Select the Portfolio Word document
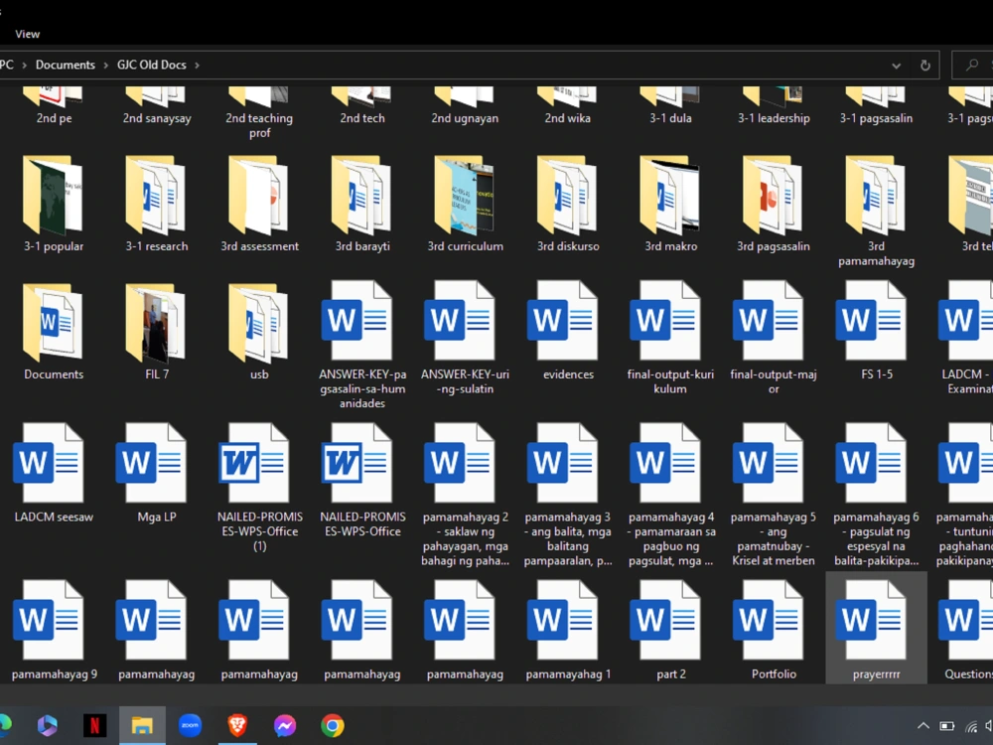Viewport: 993px width, 745px height. 774,631
